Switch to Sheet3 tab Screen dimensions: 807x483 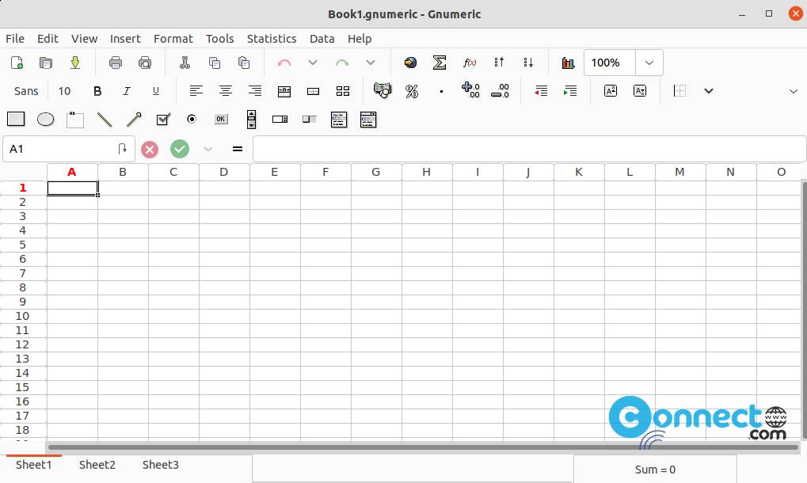161,465
